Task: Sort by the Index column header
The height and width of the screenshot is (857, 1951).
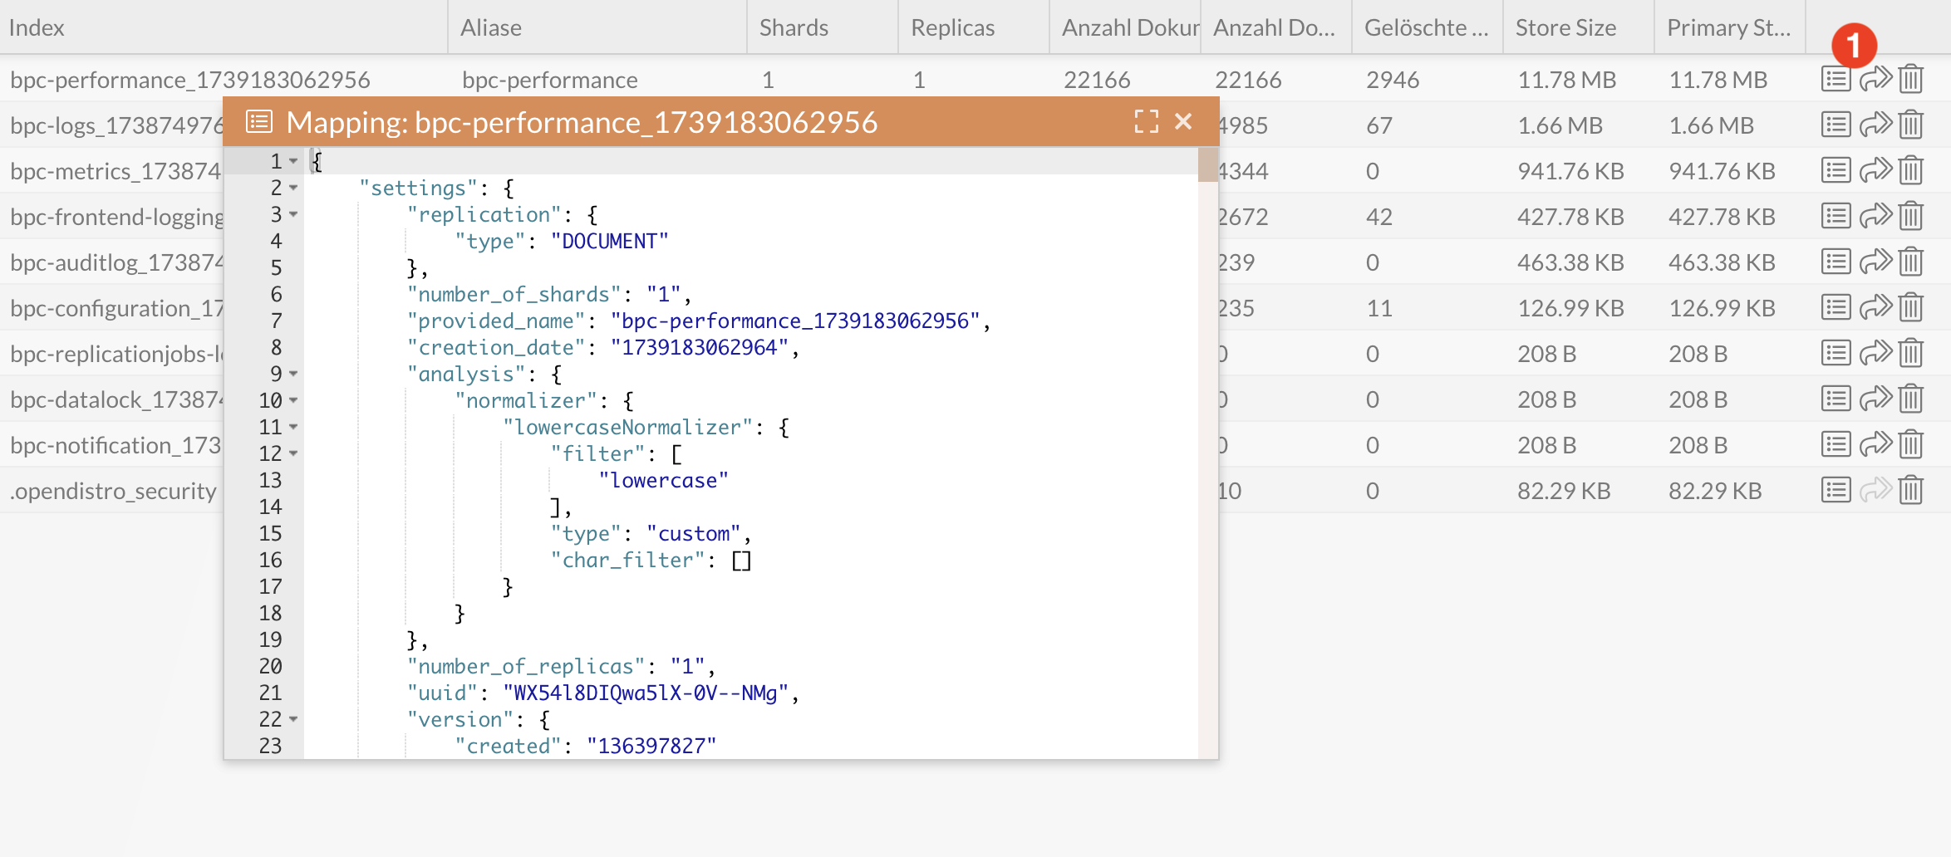Action: (37, 27)
